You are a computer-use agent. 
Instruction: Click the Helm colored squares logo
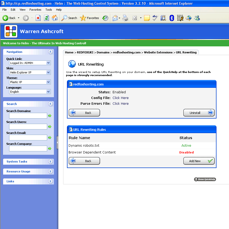point(11,31)
